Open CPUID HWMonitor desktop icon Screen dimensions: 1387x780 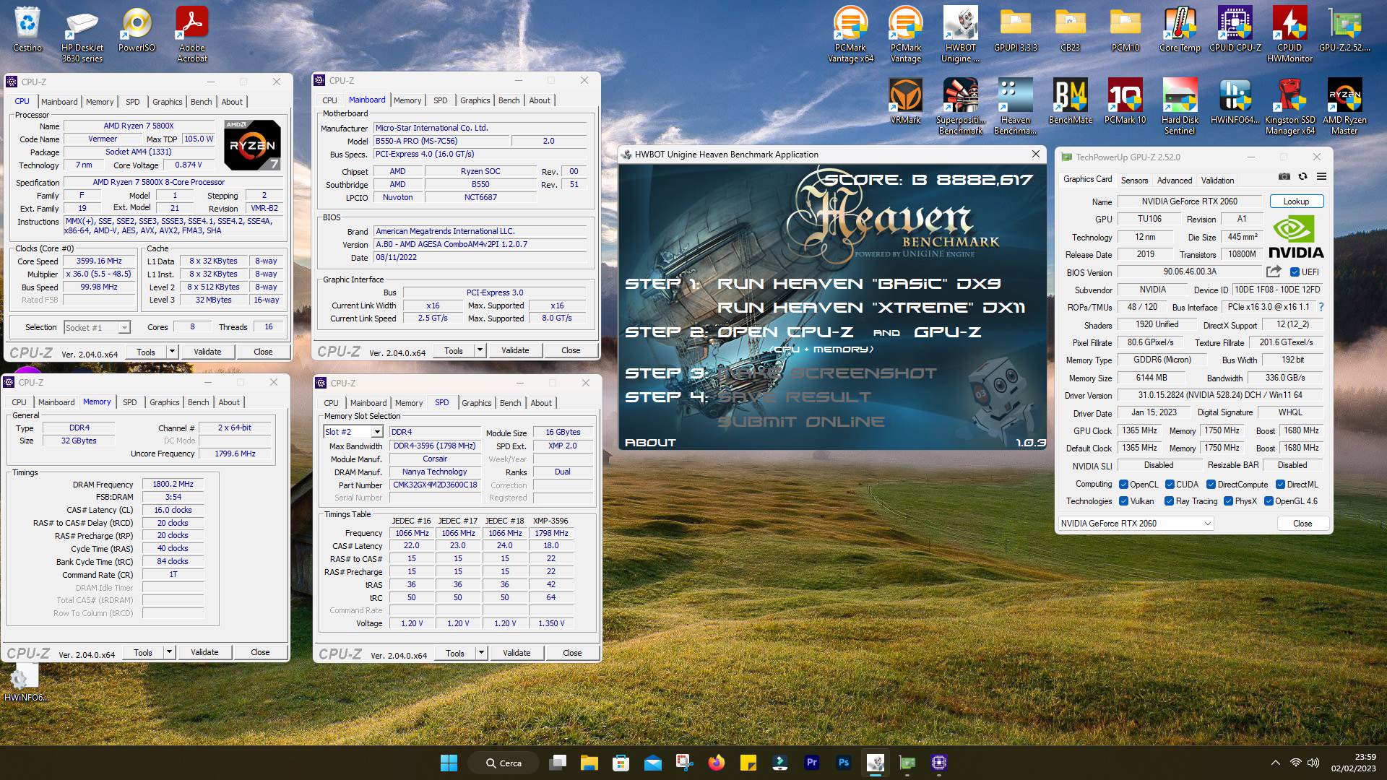point(1290,35)
